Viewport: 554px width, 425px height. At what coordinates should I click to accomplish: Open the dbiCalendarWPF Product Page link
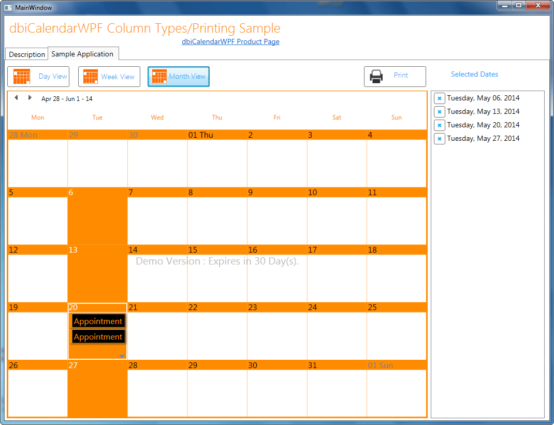click(230, 42)
